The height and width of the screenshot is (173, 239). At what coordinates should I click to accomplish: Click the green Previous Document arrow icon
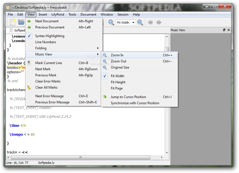(29, 27)
